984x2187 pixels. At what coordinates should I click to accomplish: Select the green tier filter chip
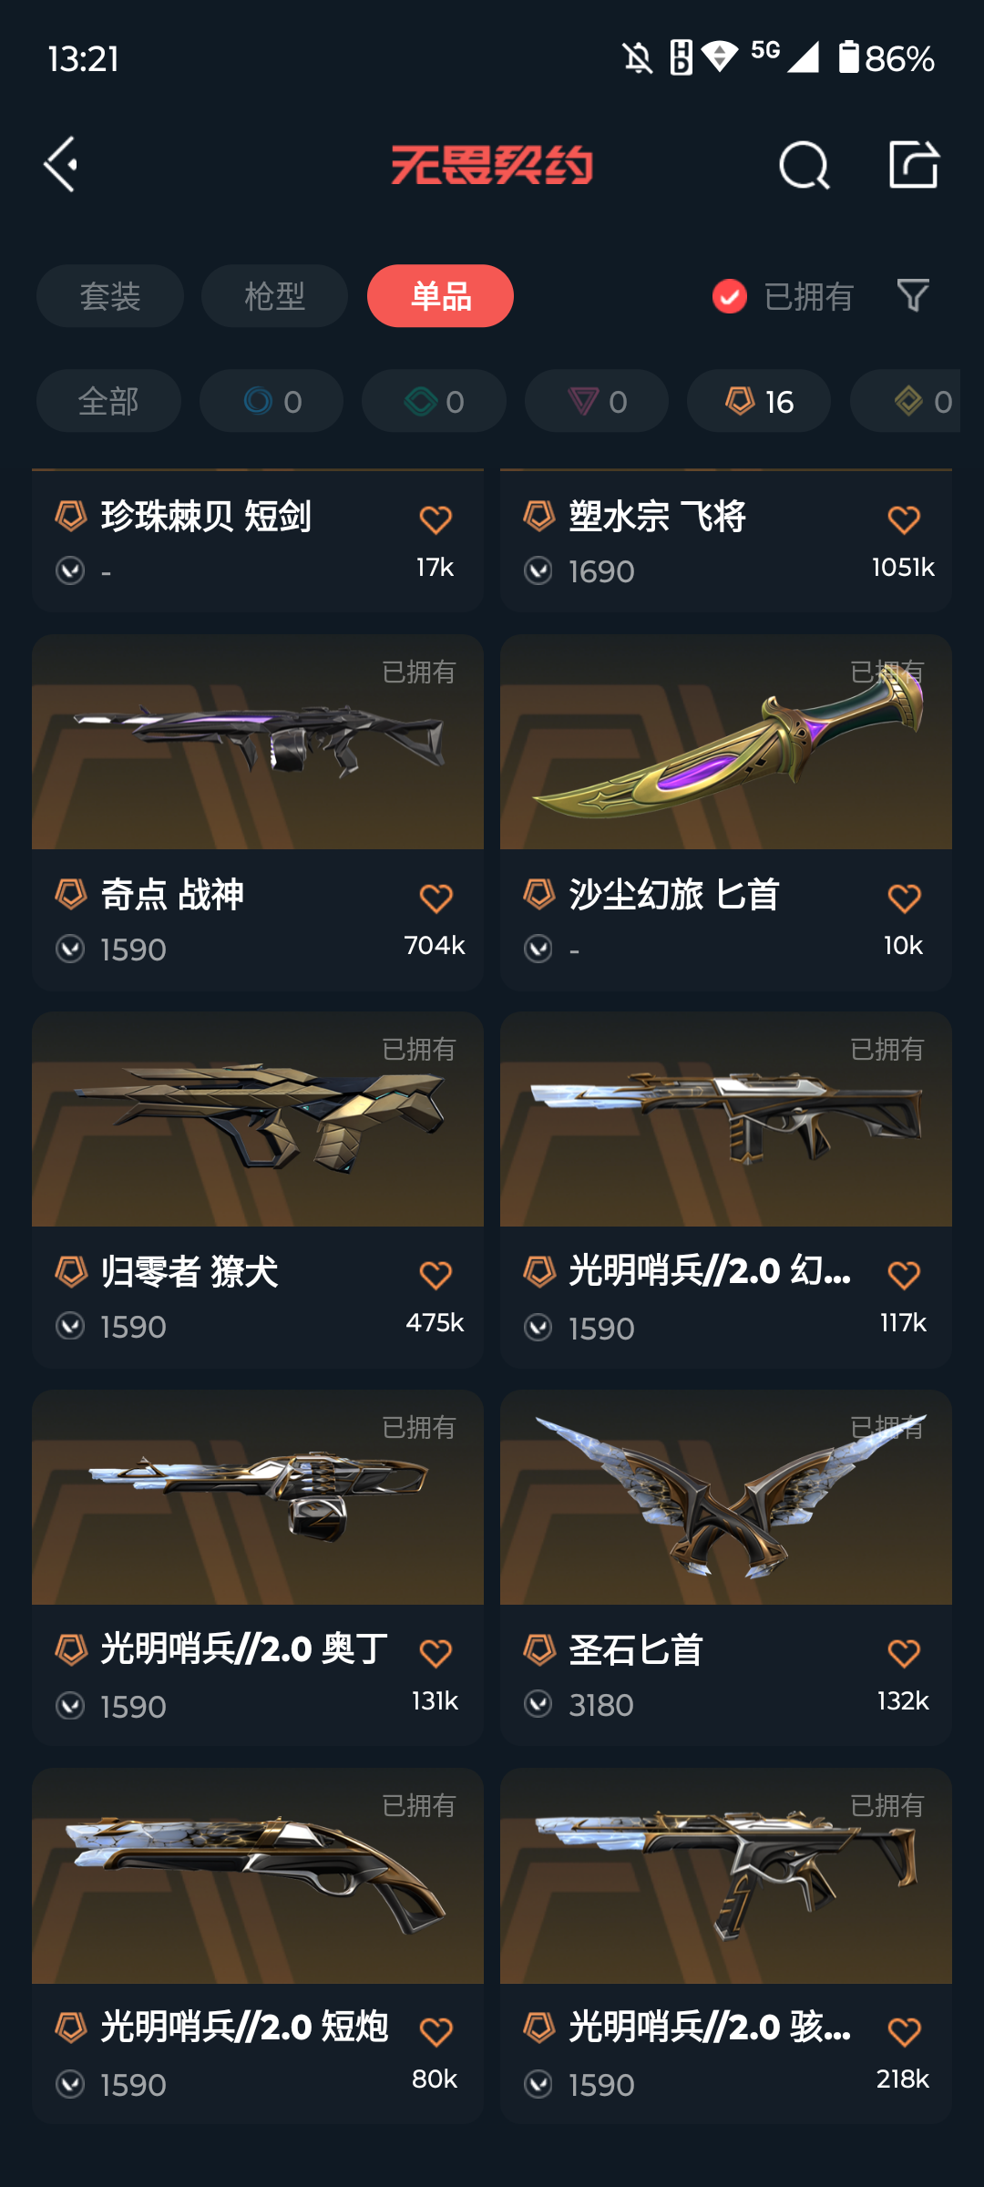pos(434,401)
